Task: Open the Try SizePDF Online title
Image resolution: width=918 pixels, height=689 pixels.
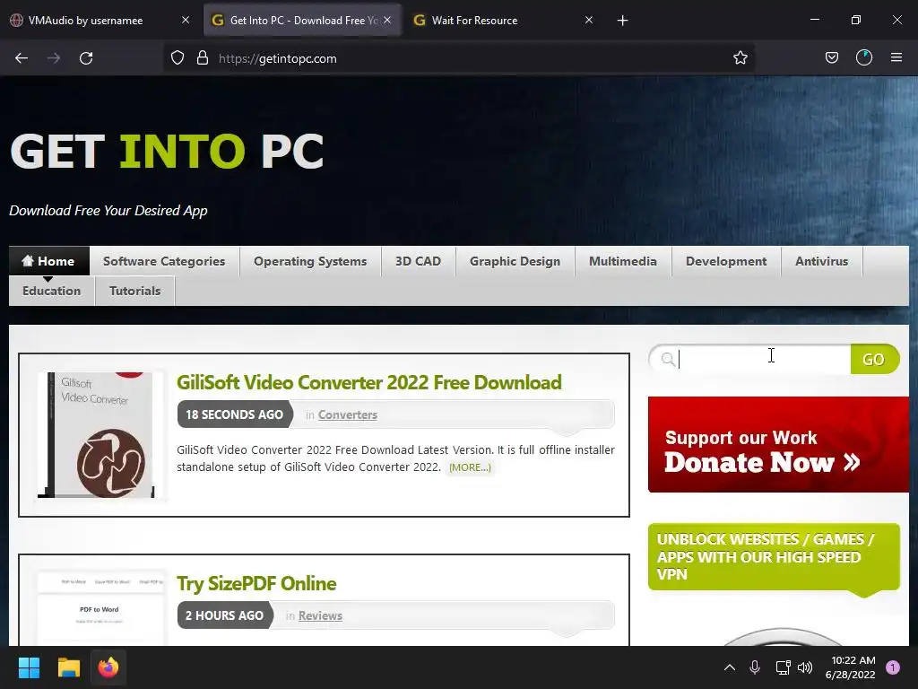Action: pyautogui.click(x=256, y=583)
